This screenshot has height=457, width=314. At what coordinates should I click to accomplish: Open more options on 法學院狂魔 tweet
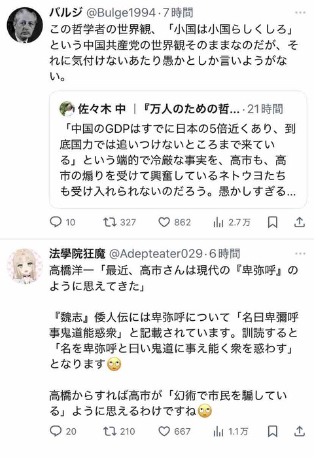click(300, 253)
